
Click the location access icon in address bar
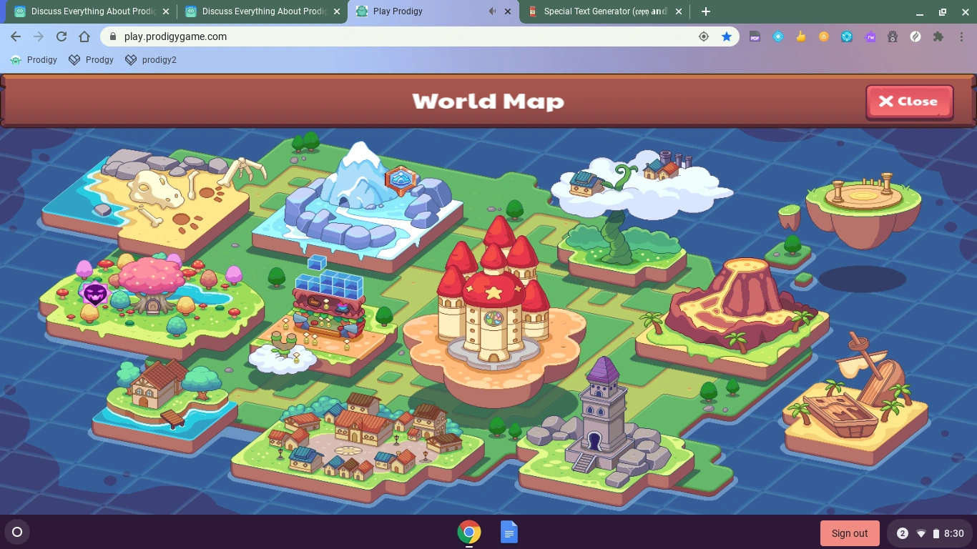tap(704, 36)
